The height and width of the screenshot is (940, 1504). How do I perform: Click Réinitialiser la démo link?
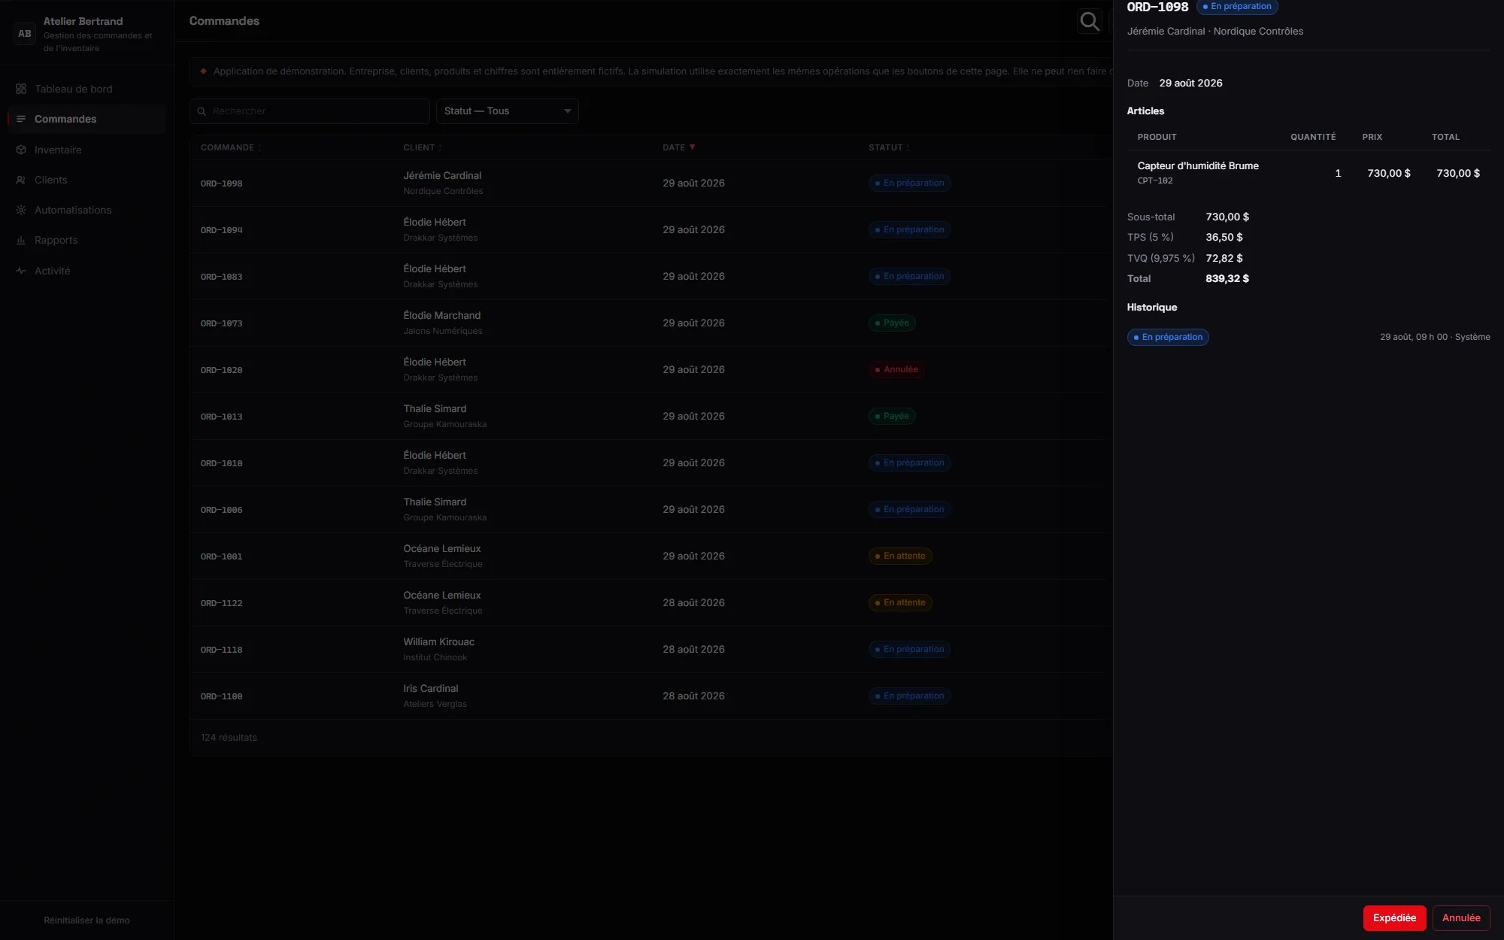pos(86,920)
